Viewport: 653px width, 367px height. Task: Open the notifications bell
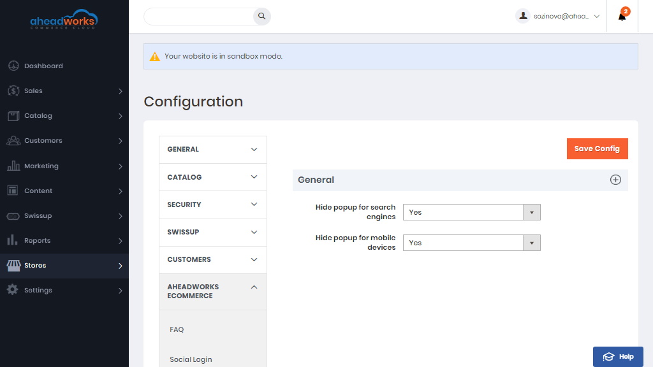point(622,17)
